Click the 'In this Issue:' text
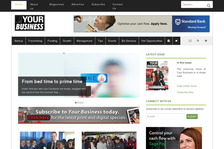224x149 pixels. tap(184, 63)
